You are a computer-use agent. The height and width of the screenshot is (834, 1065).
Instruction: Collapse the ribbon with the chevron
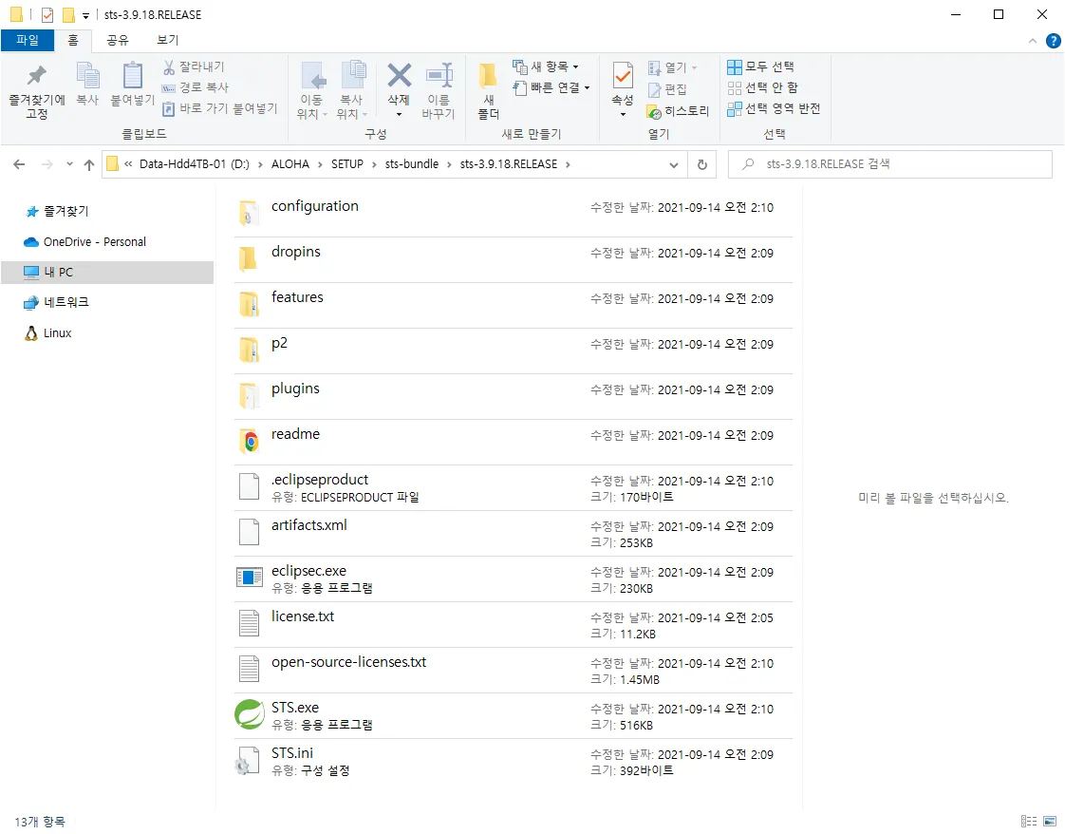[x=1033, y=41]
